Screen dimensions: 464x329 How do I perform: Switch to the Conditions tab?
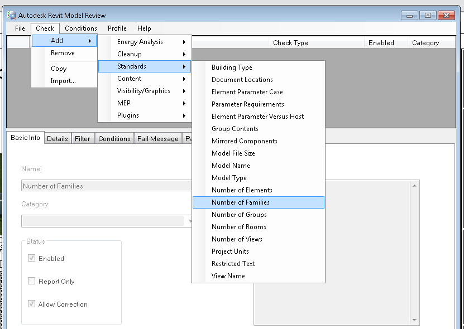tap(114, 139)
